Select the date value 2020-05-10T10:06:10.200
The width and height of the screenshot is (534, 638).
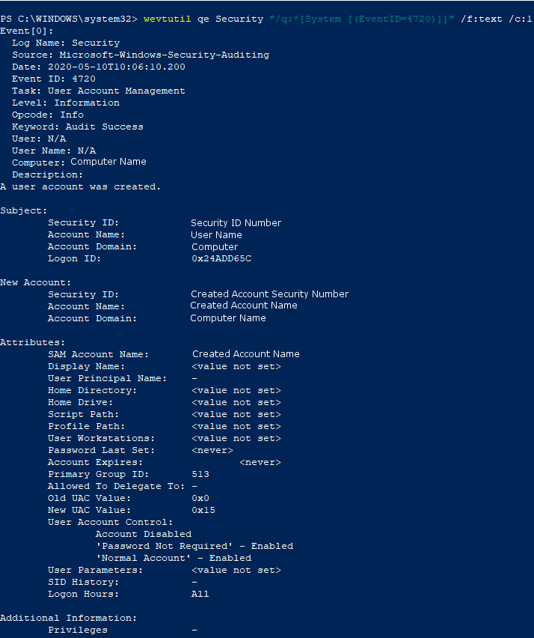click(x=116, y=67)
